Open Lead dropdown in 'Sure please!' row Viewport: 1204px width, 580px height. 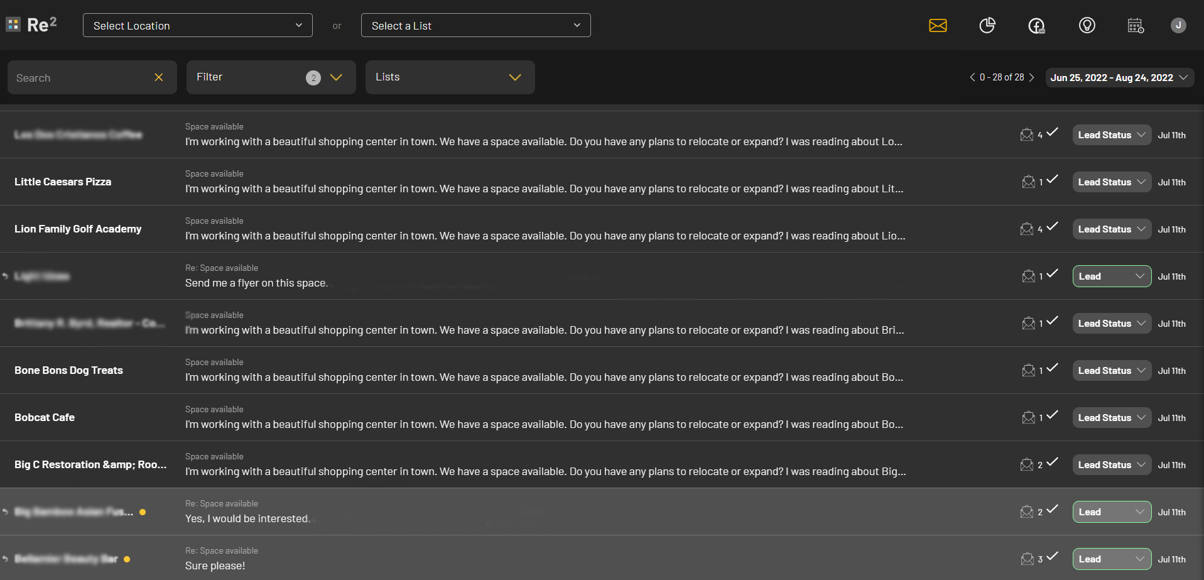point(1112,559)
